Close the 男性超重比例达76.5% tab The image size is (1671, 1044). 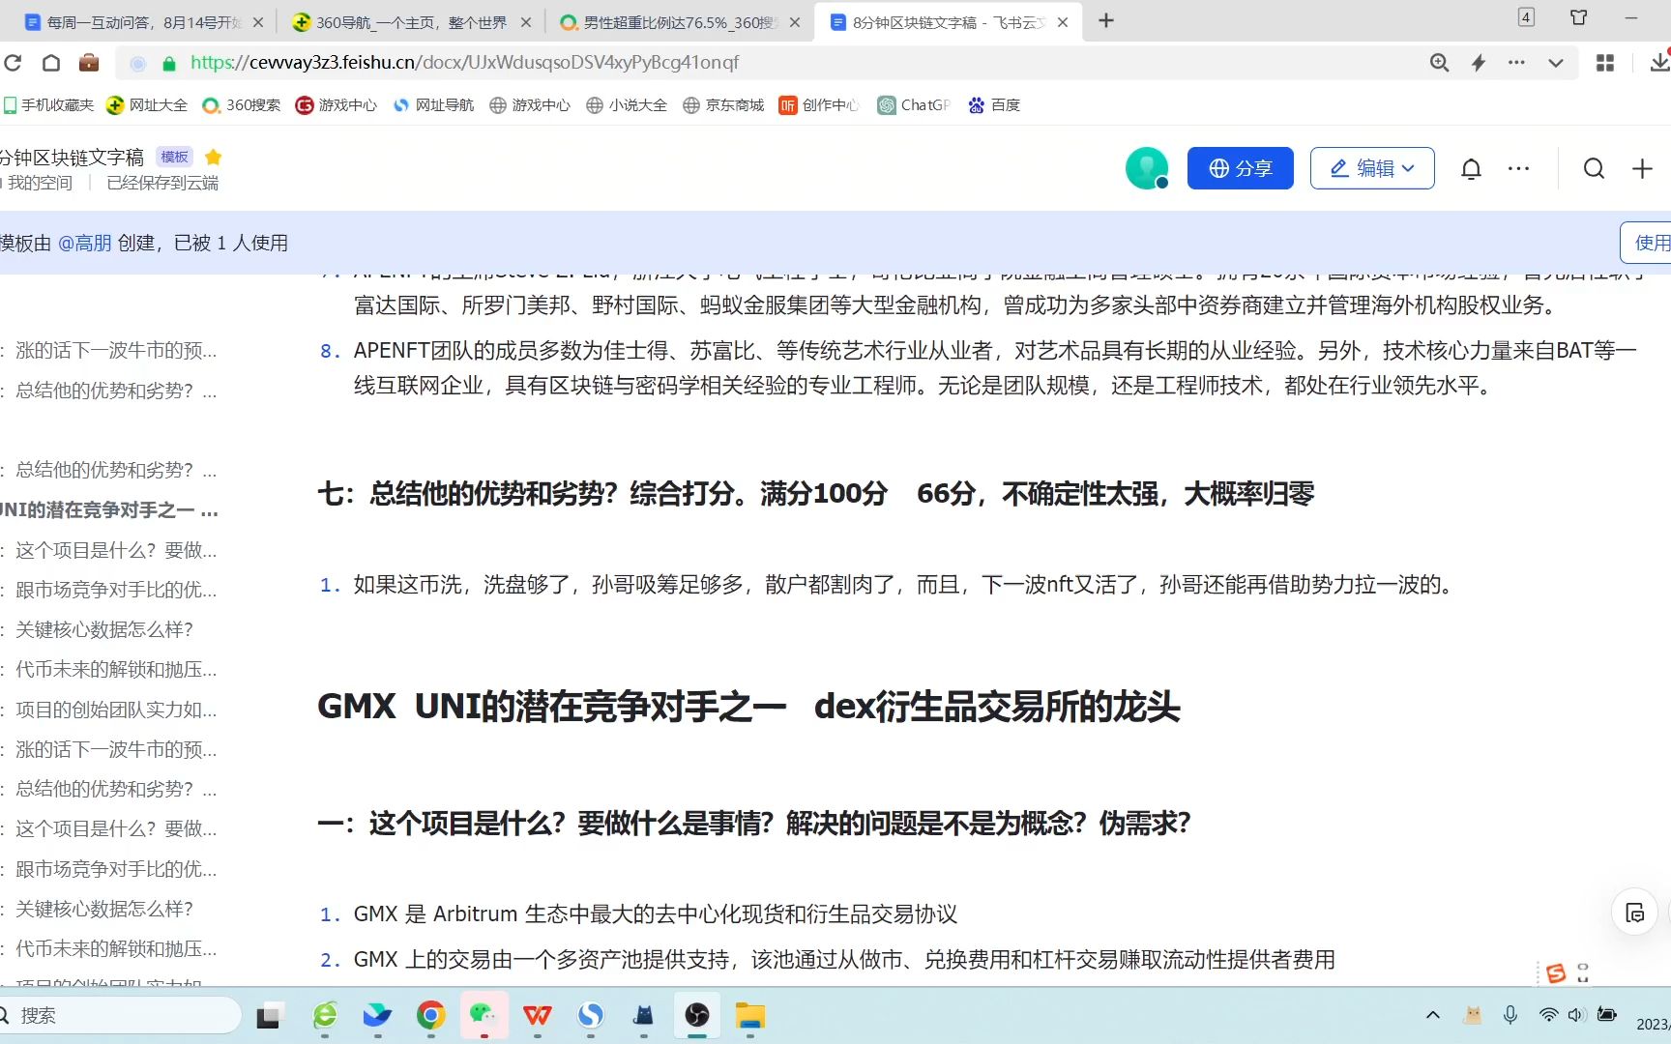(x=795, y=21)
